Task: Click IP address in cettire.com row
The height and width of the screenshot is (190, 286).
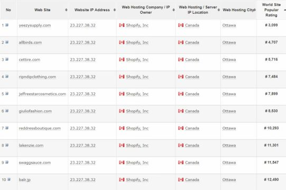Action: (x=82, y=60)
